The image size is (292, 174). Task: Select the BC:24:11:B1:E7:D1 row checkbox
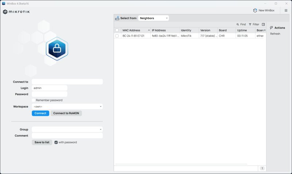point(117,36)
